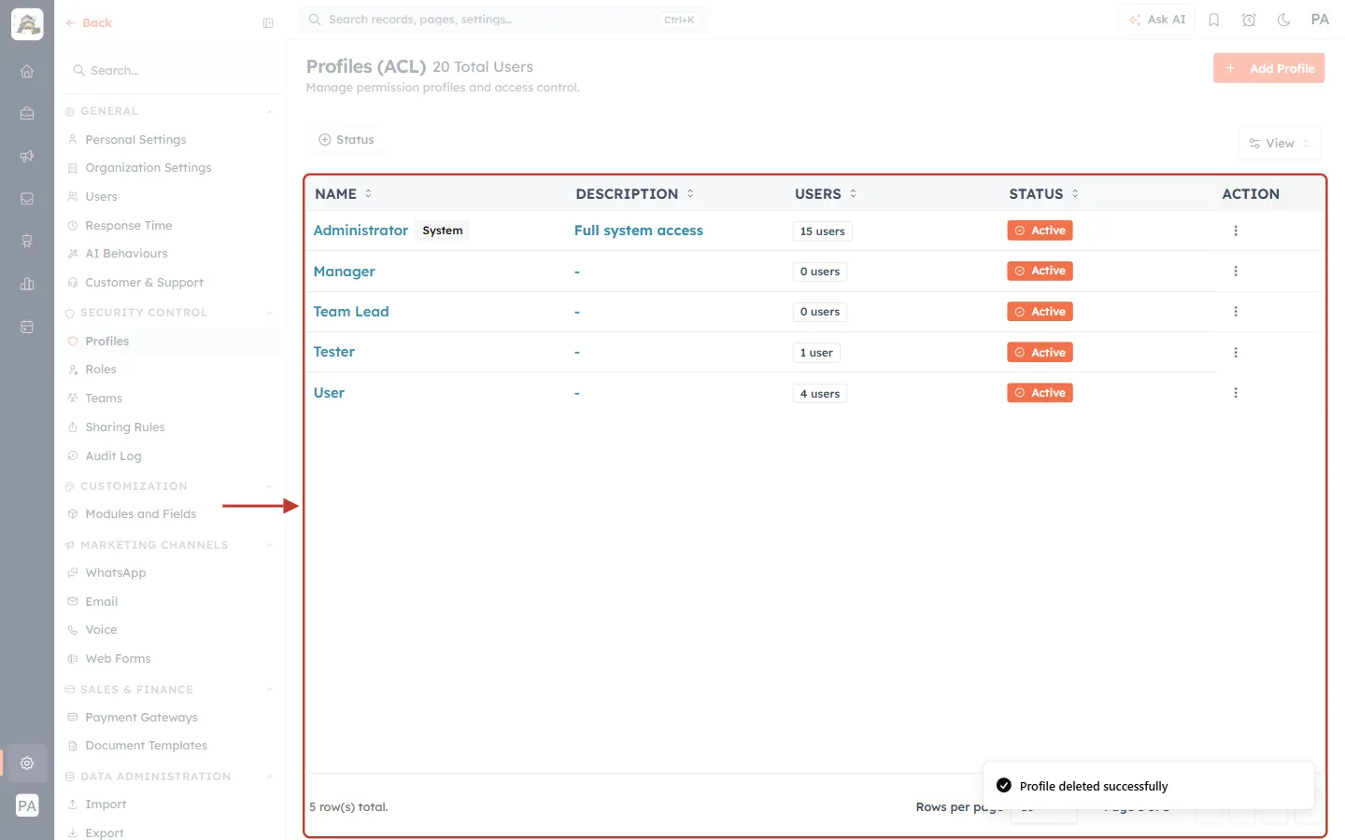Open action menu for Team Lead row
Screen dimensions: 1345x840
(x=1236, y=312)
